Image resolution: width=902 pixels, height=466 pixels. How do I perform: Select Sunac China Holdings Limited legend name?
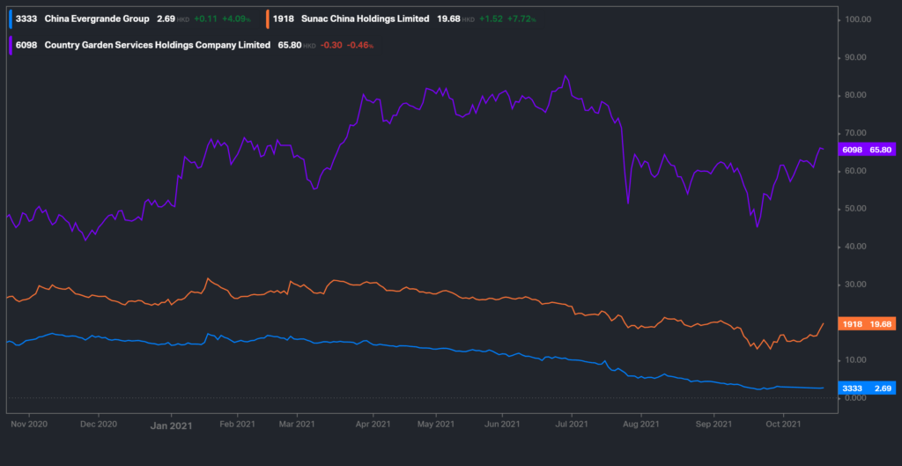(366, 19)
